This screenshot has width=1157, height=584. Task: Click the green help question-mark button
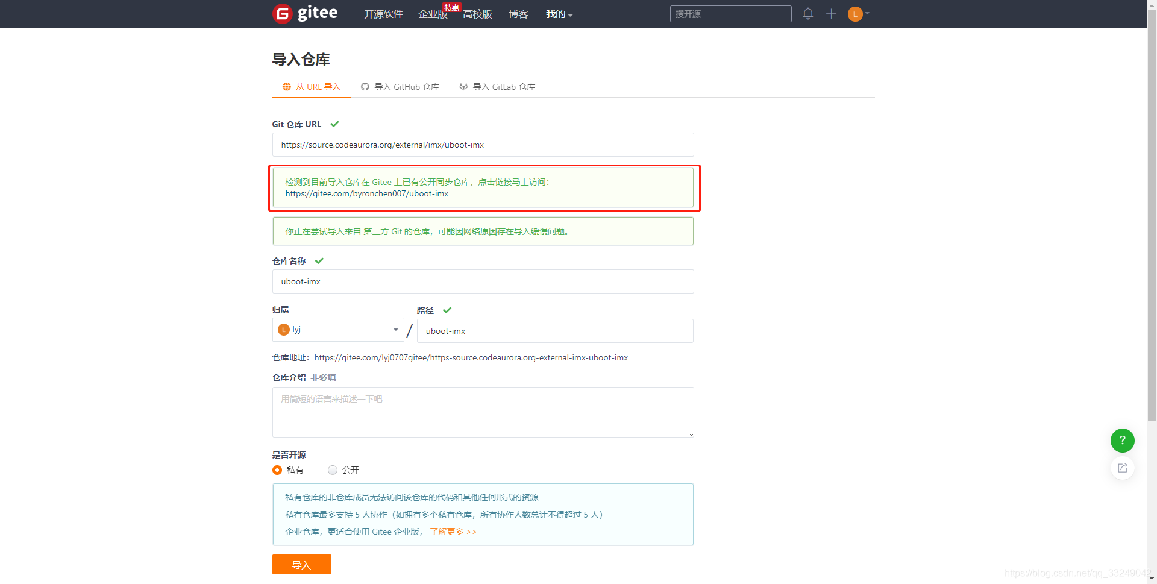click(1122, 441)
